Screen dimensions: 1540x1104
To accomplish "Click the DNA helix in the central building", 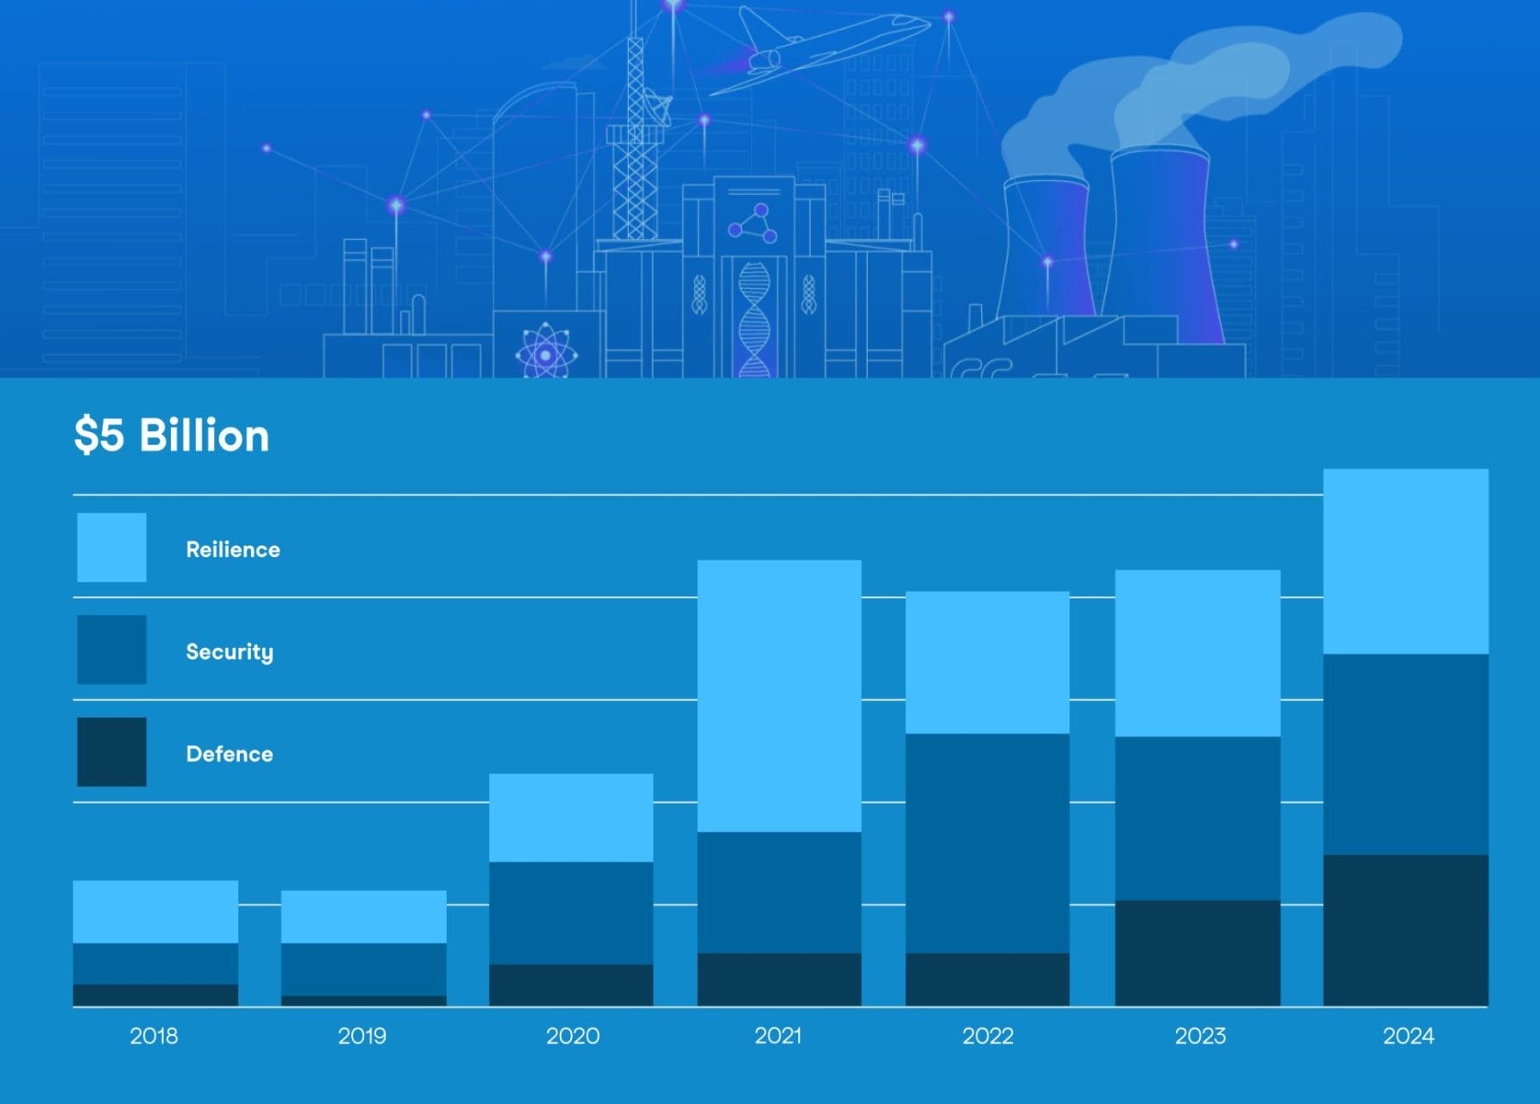I will coord(753,317).
